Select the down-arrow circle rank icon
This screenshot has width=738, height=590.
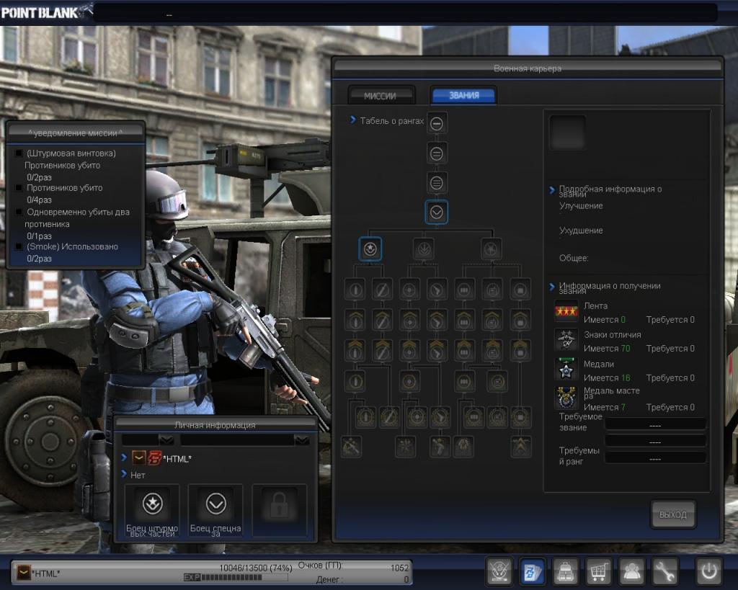pyautogui.click(x=424, y=249)
